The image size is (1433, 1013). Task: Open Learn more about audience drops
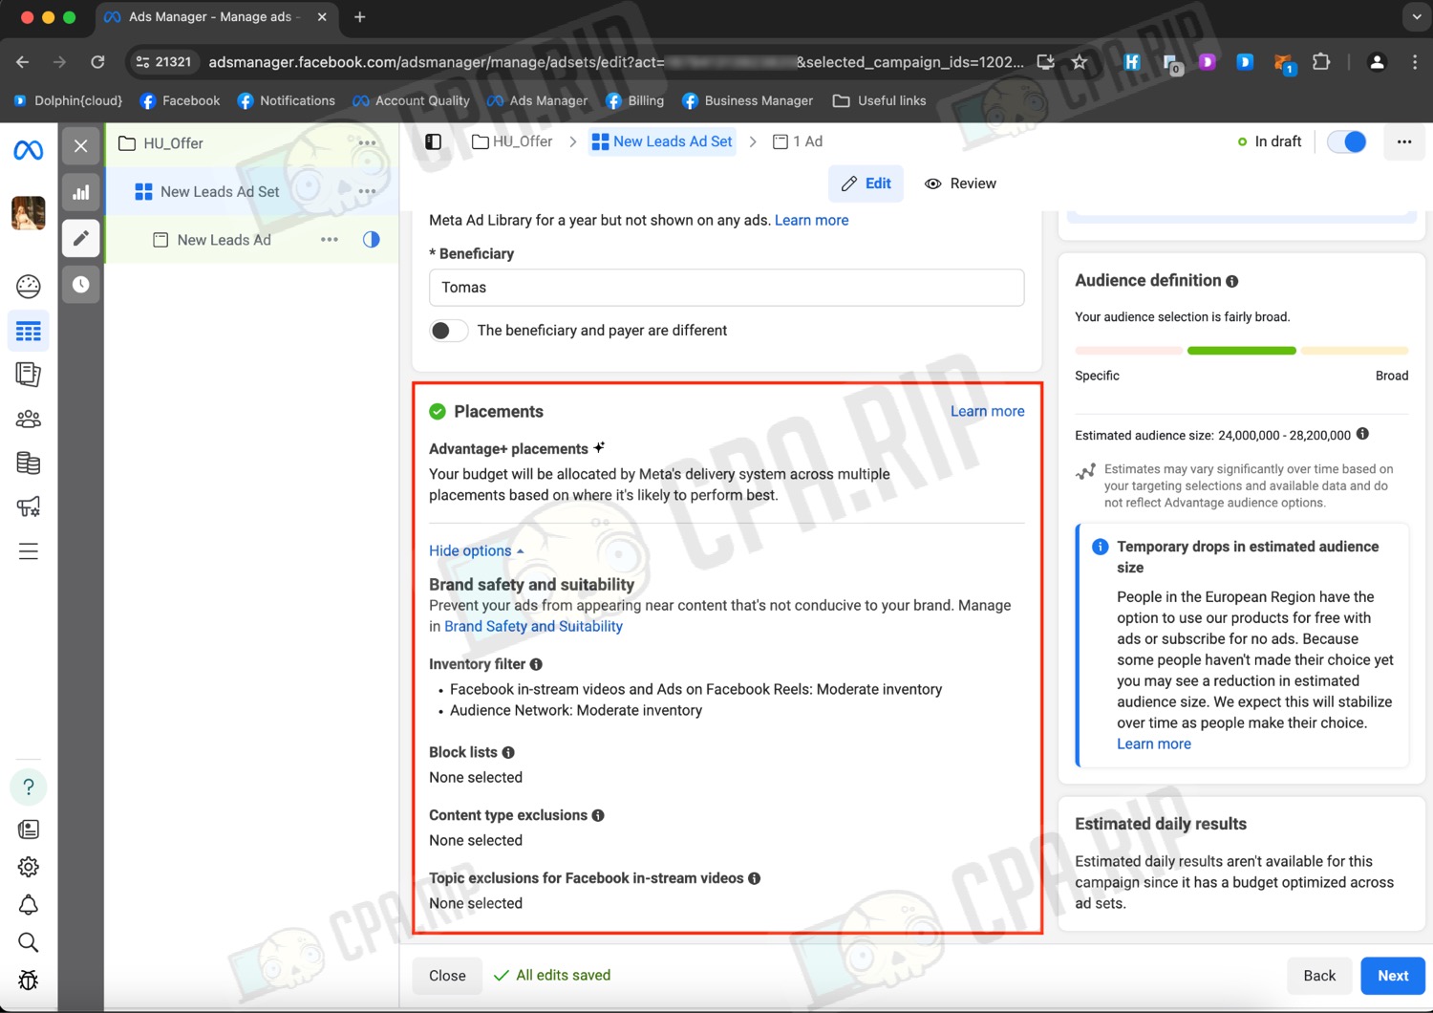[1154, 744]
